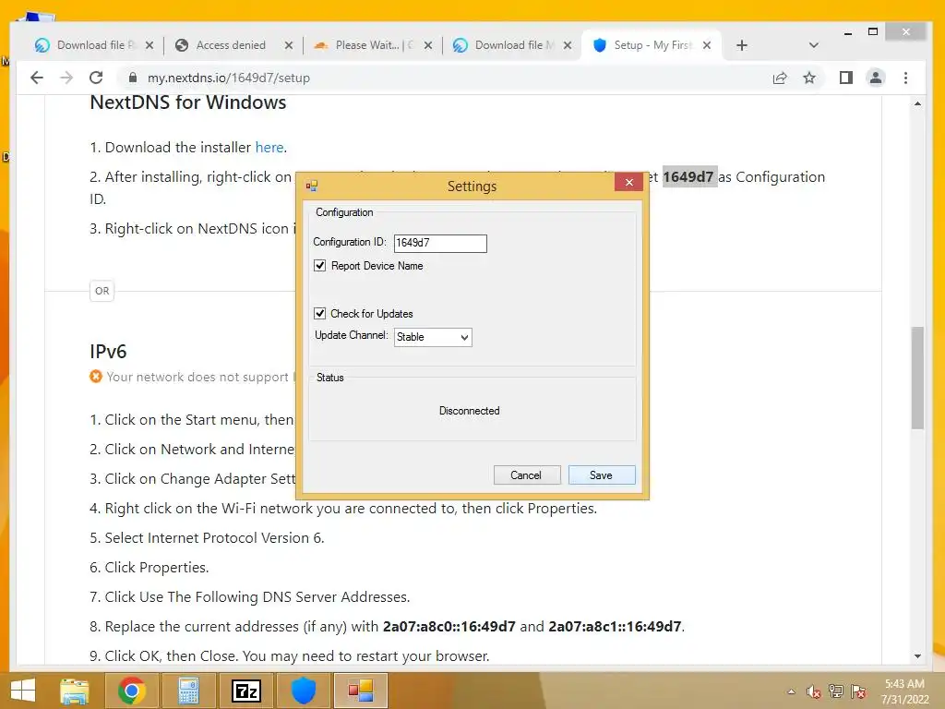Share this page icon
Screen dimensions: 945x709
tap(780, 78)
